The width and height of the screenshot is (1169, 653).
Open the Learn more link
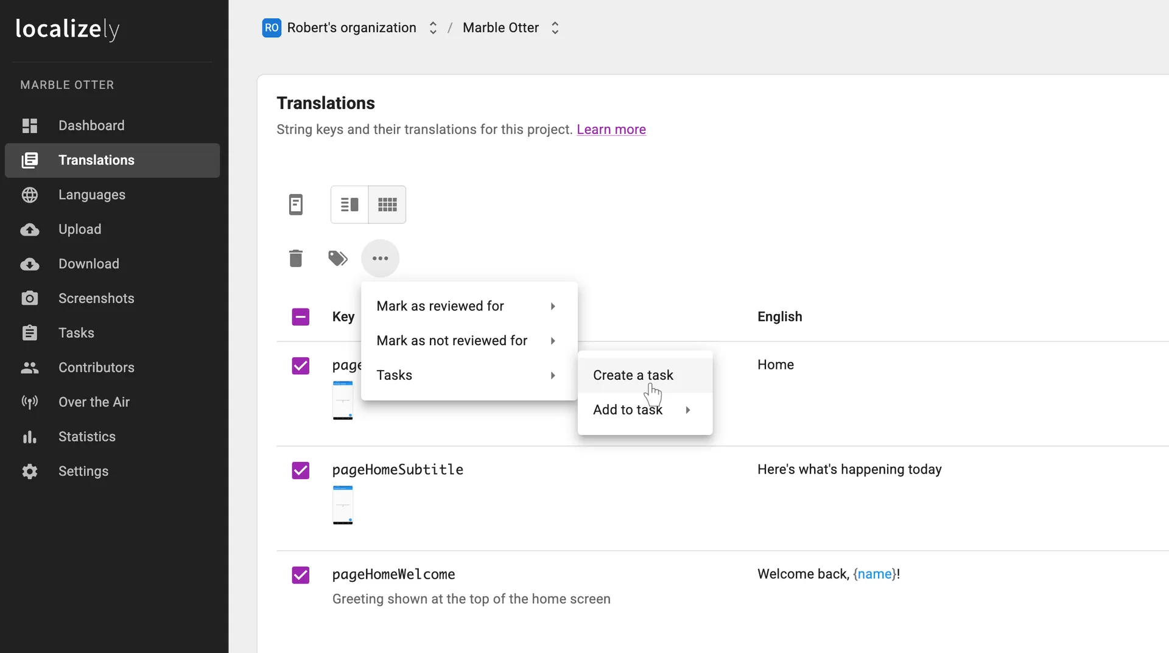611,130
